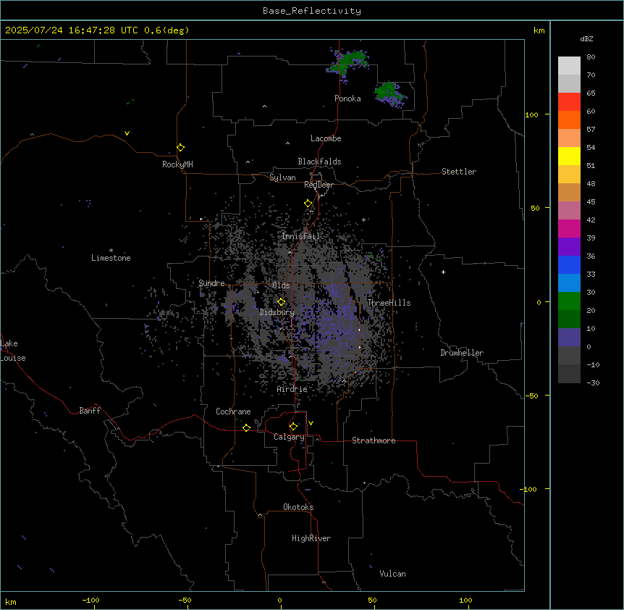Click the Lake Louise label
Image resolution: width=624 pixels, height=610 pixels.
click(x=13, y=351)
